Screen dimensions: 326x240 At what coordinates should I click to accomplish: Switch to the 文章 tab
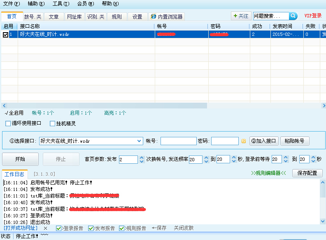[54, 16]
